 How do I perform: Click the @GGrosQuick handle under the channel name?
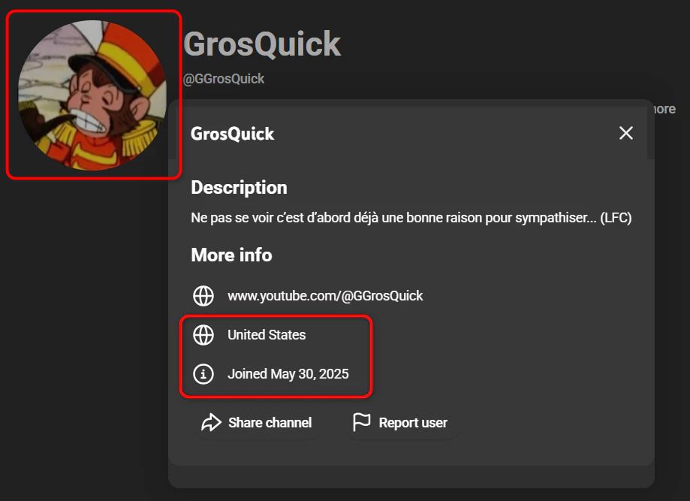(224, 79)
